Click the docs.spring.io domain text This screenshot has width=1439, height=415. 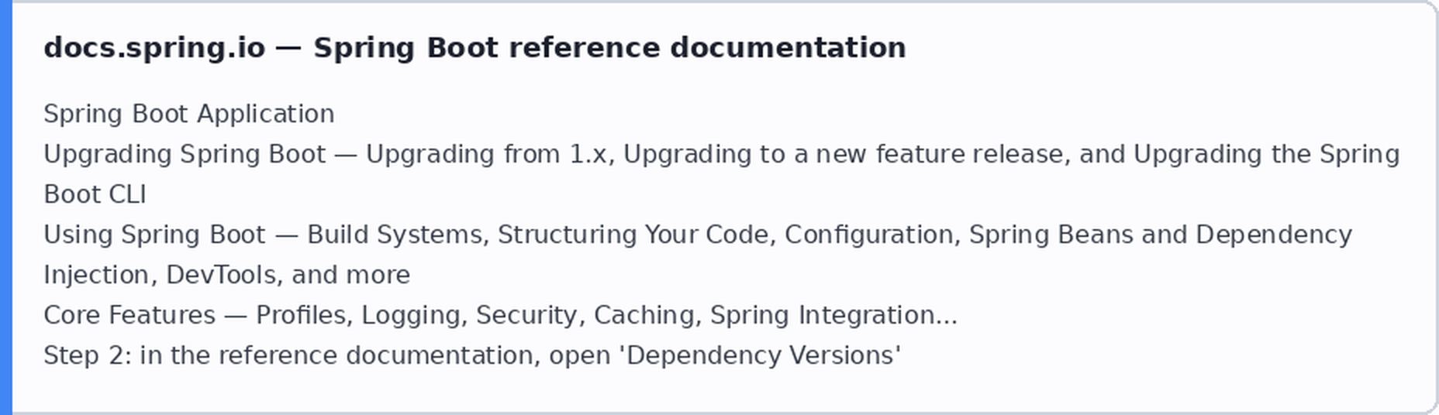point(154,47)
